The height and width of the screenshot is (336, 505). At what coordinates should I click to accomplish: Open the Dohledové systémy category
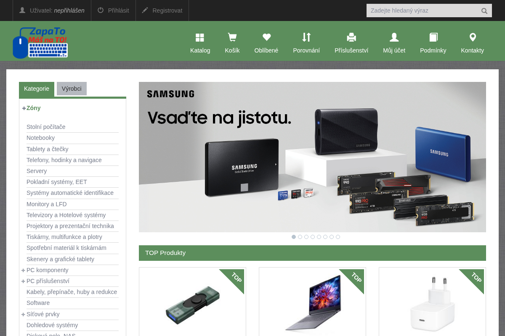(52, 325)
